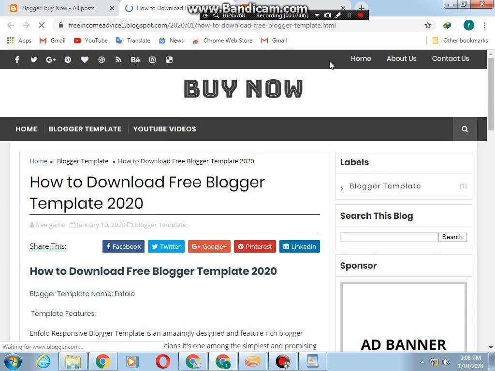Click the address bar URL
This screenshot has width=495, height=371.
point(202,25)
